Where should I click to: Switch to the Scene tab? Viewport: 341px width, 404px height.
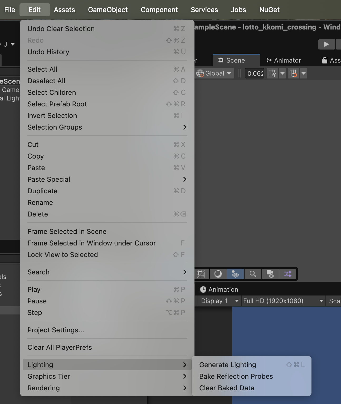(236, 60)
